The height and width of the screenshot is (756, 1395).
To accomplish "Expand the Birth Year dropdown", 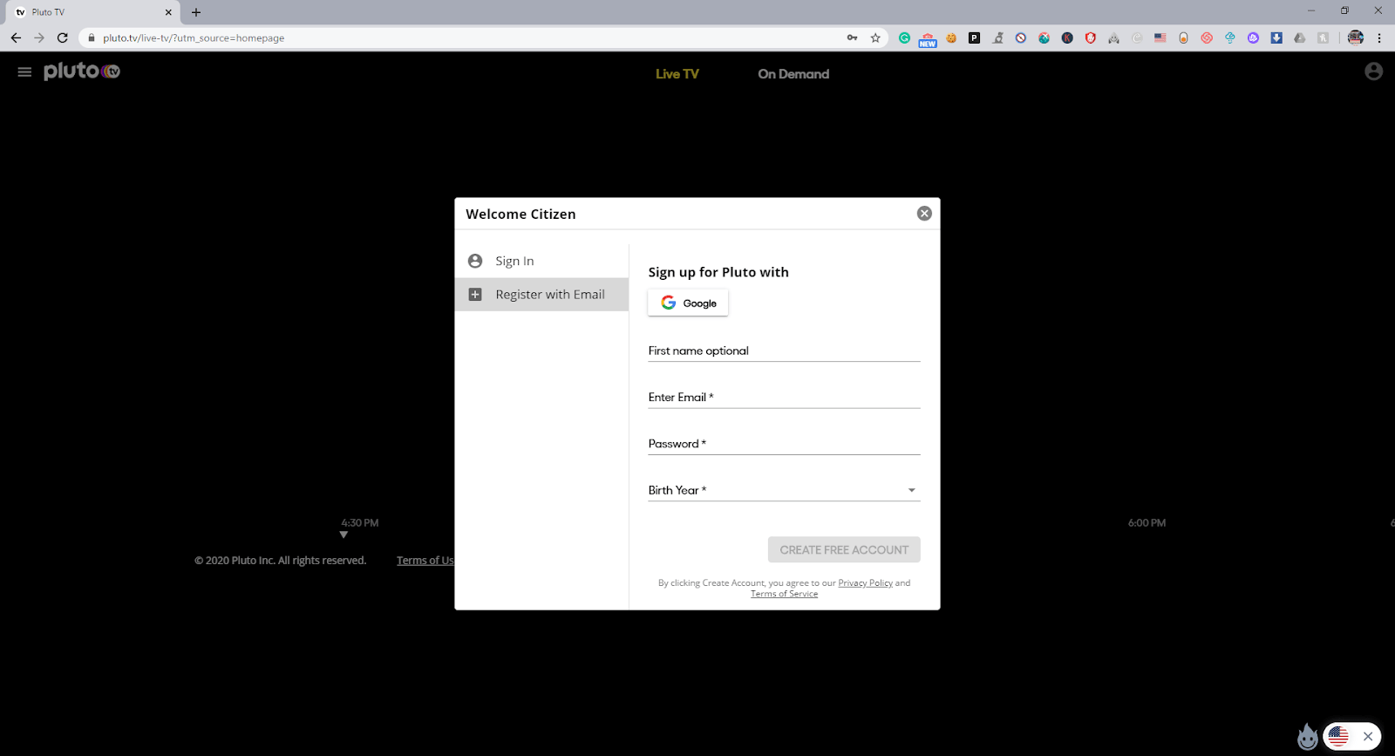I will click(911, 490).
